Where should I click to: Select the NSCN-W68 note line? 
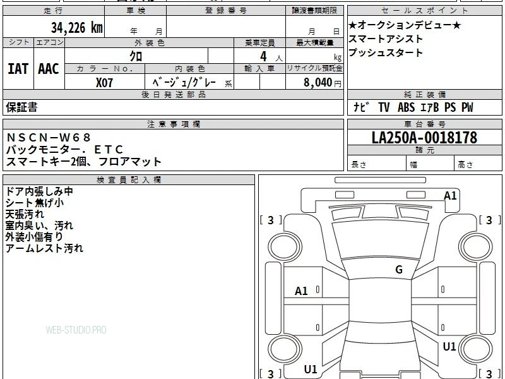(x=49, y=138)
